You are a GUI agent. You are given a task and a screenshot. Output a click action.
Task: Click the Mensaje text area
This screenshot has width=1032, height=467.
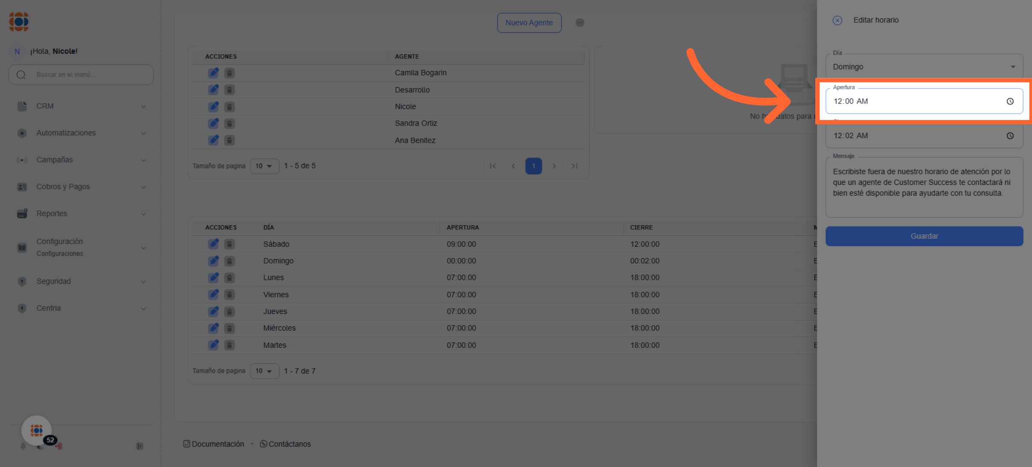point(924,187)
